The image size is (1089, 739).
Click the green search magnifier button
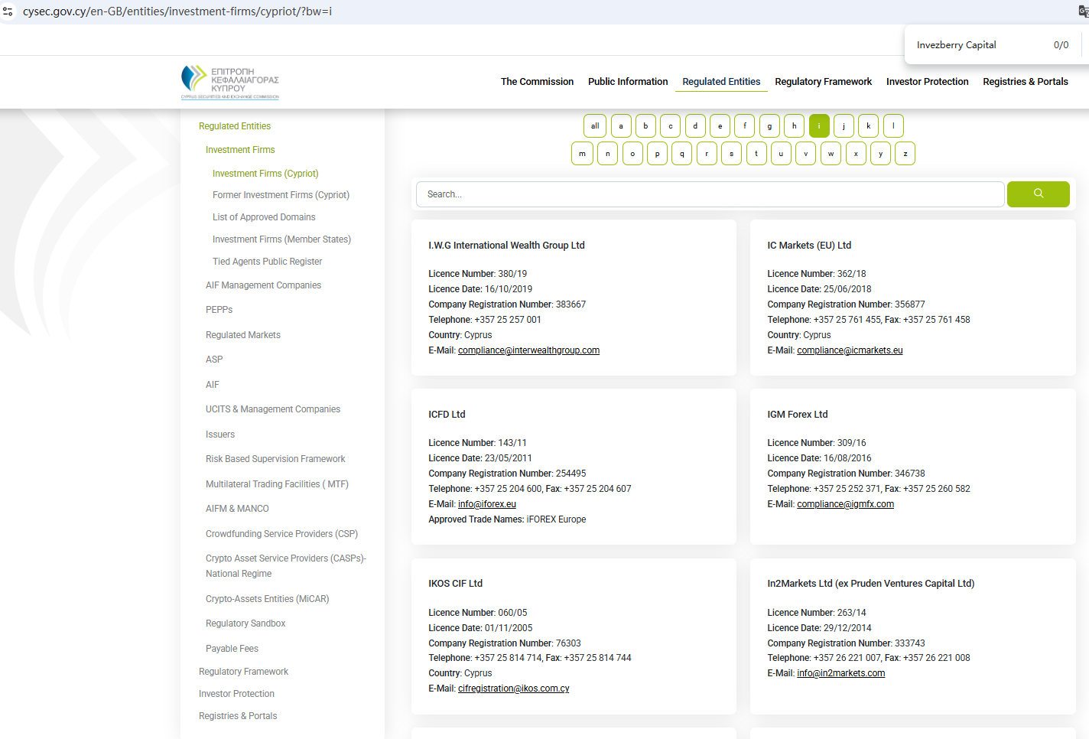[x=1038, y=194]
